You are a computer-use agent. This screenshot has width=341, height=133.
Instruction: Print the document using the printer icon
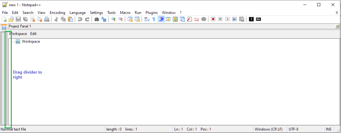click(47, 19)
